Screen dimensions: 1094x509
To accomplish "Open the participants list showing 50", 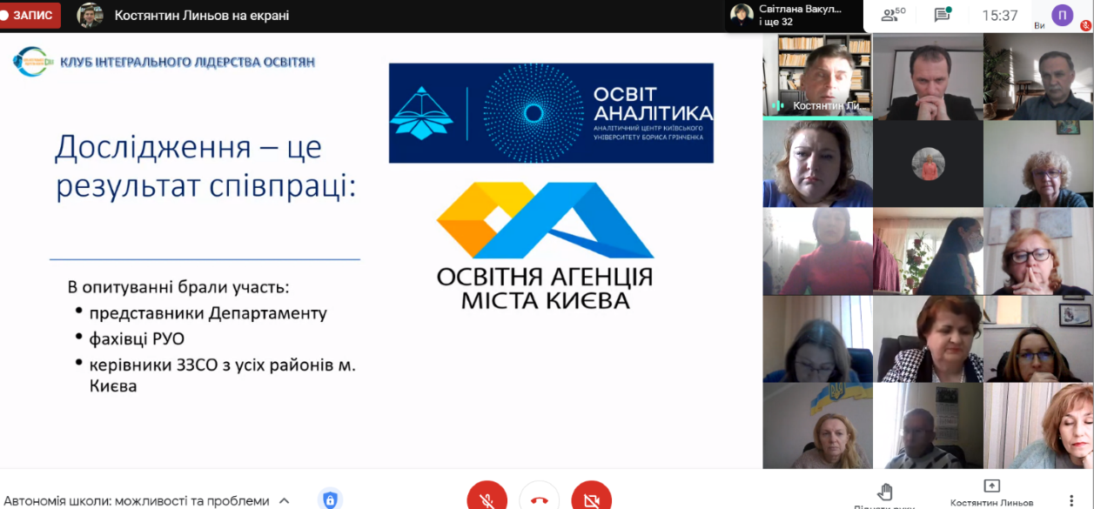I will click(x=894, y=15).
